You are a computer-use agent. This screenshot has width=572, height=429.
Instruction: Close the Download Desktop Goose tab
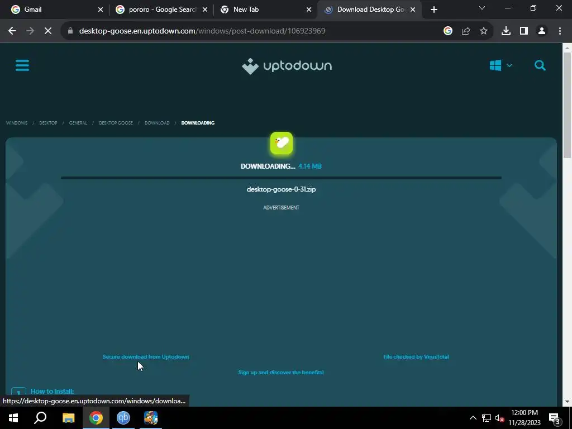click(x=413, y=9)
